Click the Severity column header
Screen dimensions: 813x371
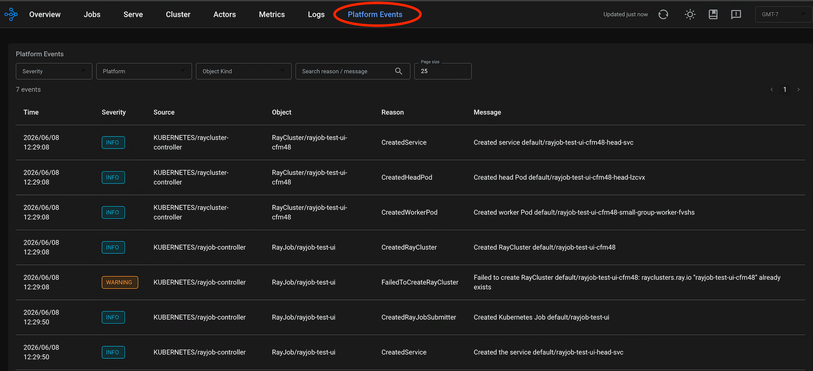point(114,112)
